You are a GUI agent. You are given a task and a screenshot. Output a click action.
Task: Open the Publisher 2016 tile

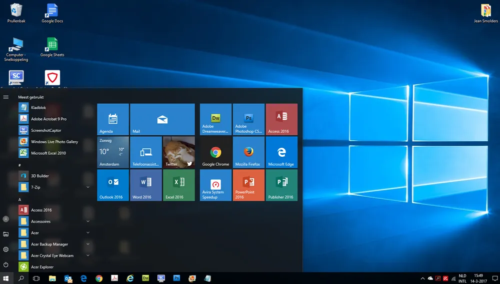(281, 185)
